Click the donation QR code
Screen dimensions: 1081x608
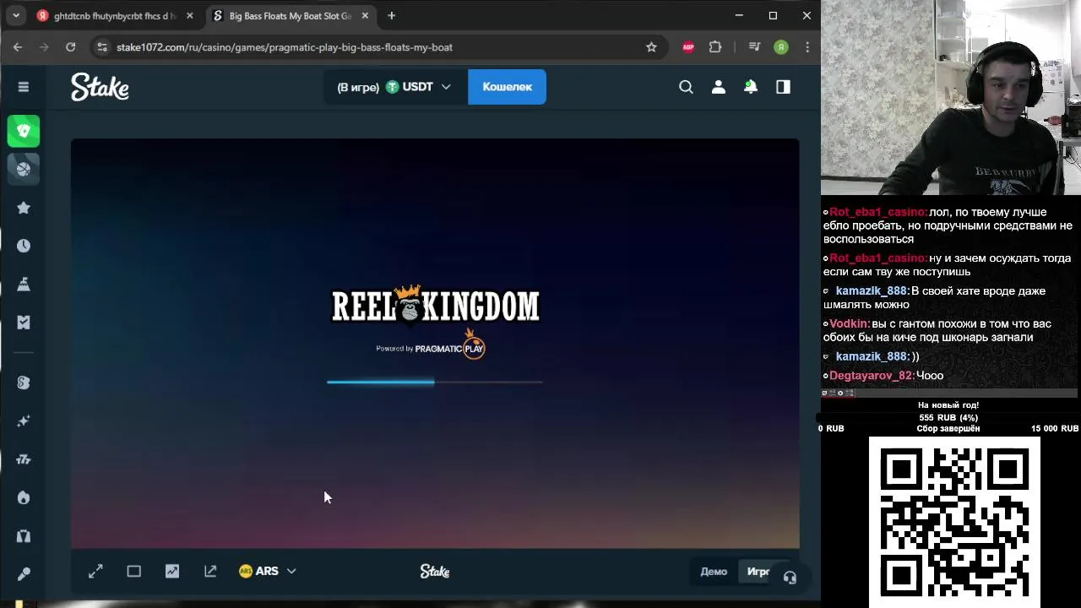(954, 522)
